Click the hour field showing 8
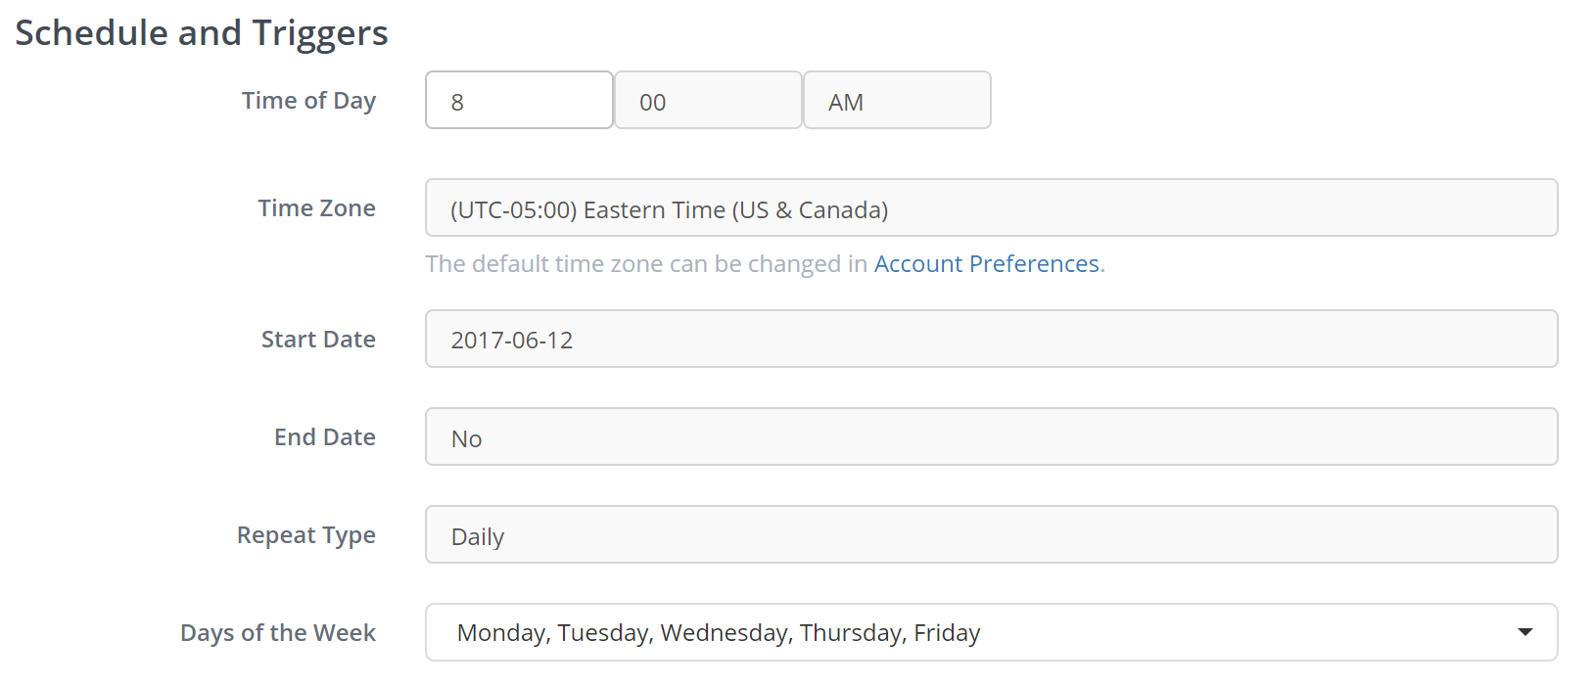Image resolution: width=1592 pixels, height=685 pixels. tap(519, 101)
